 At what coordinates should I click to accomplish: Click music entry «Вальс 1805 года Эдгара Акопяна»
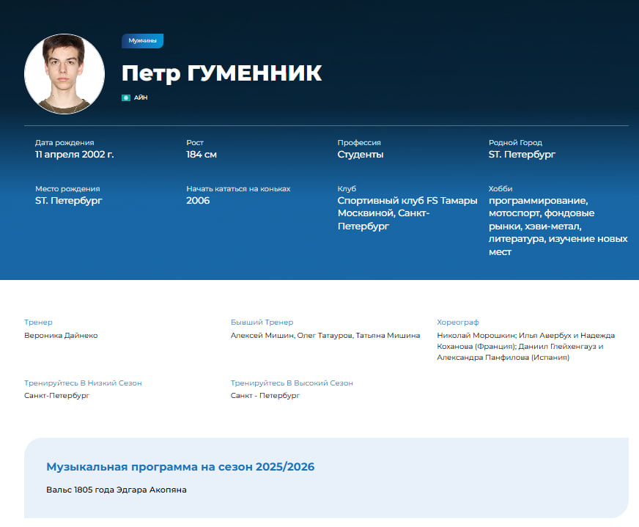[117, 489]
